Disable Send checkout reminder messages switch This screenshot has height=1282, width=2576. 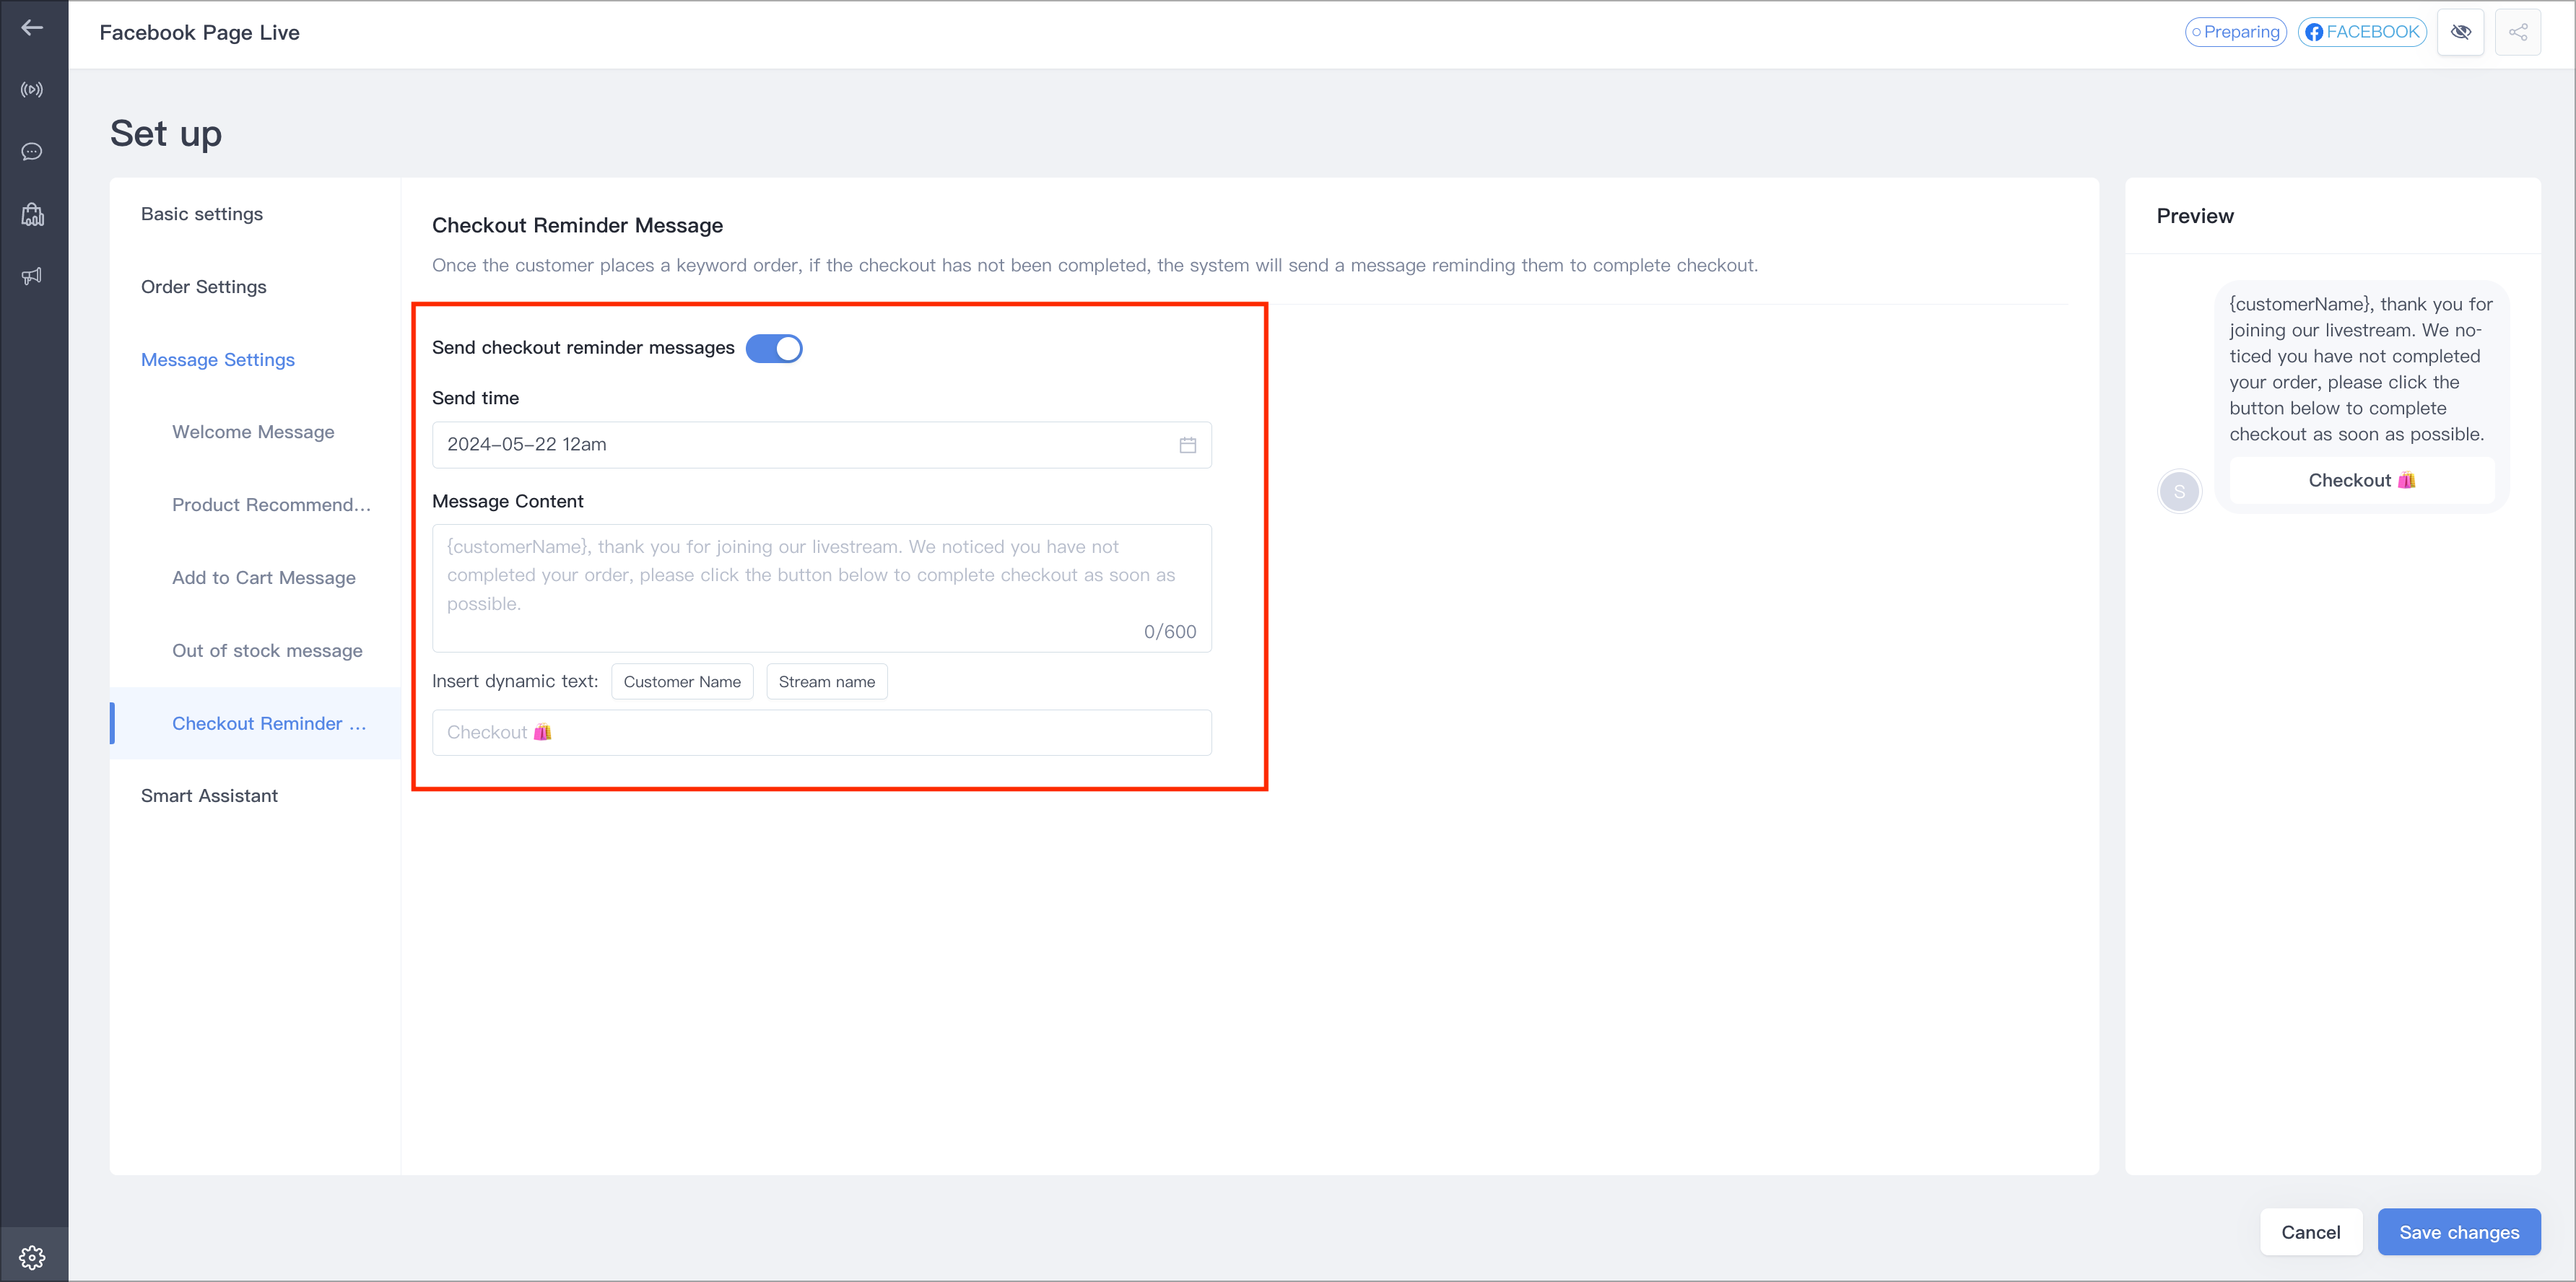point(774,348)
